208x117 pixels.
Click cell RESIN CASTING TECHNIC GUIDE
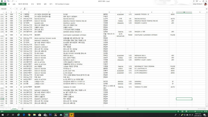click(49, 38)
